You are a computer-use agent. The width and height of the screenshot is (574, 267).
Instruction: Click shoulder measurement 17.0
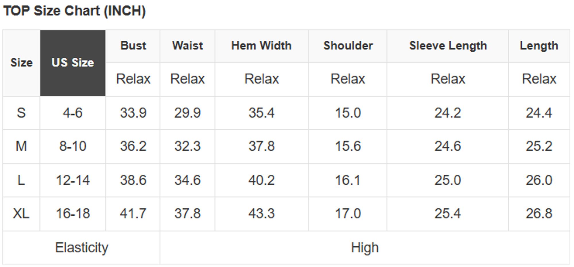(x=348, y=214)
